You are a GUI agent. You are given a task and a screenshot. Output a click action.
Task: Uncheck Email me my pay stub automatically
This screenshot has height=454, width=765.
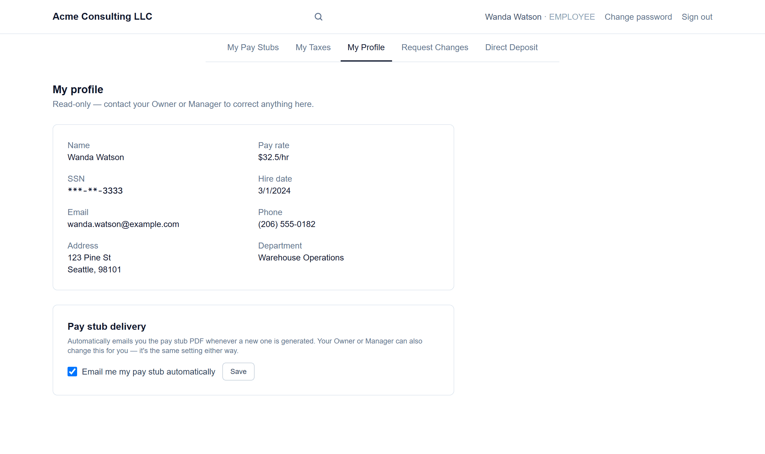[x=72, y=371]
